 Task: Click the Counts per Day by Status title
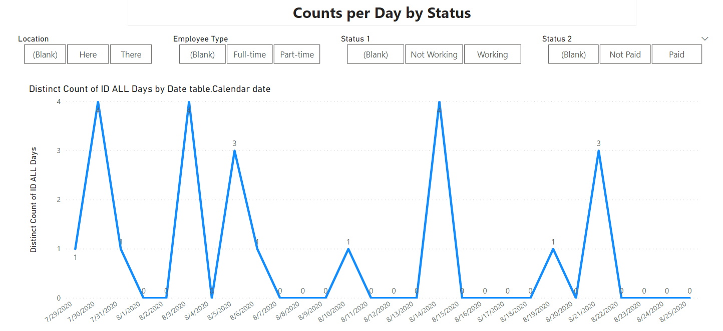click(x=382, y=13)
